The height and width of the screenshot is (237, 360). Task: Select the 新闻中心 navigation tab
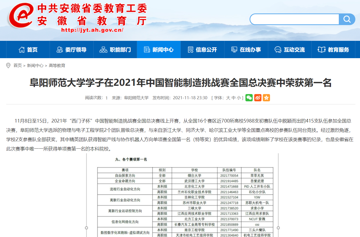click(159, 50)
